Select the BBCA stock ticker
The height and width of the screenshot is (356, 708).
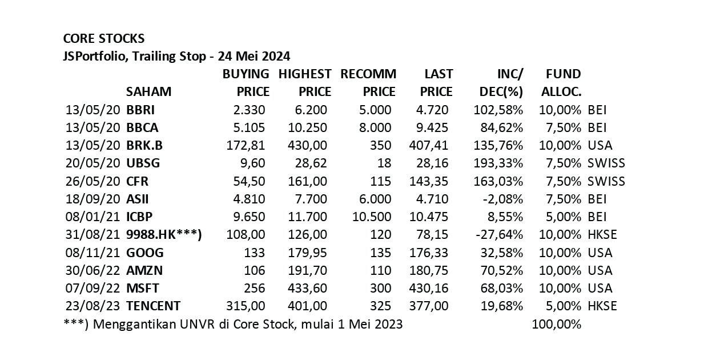coord(142,127)
